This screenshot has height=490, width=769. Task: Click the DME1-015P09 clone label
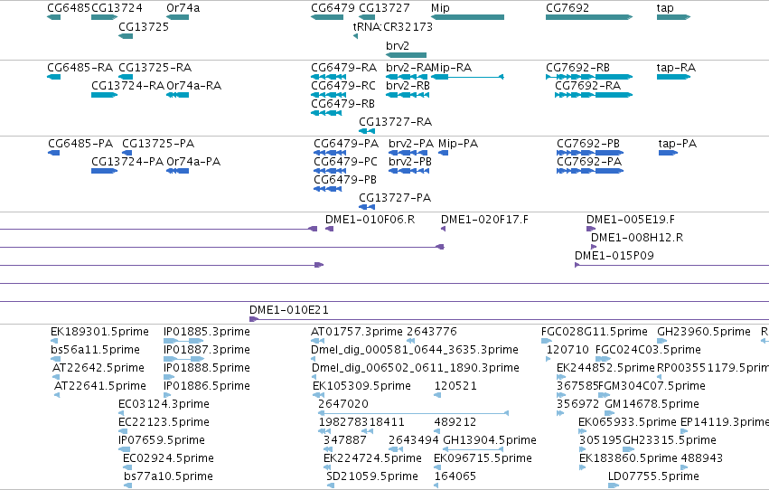[614, 256]
